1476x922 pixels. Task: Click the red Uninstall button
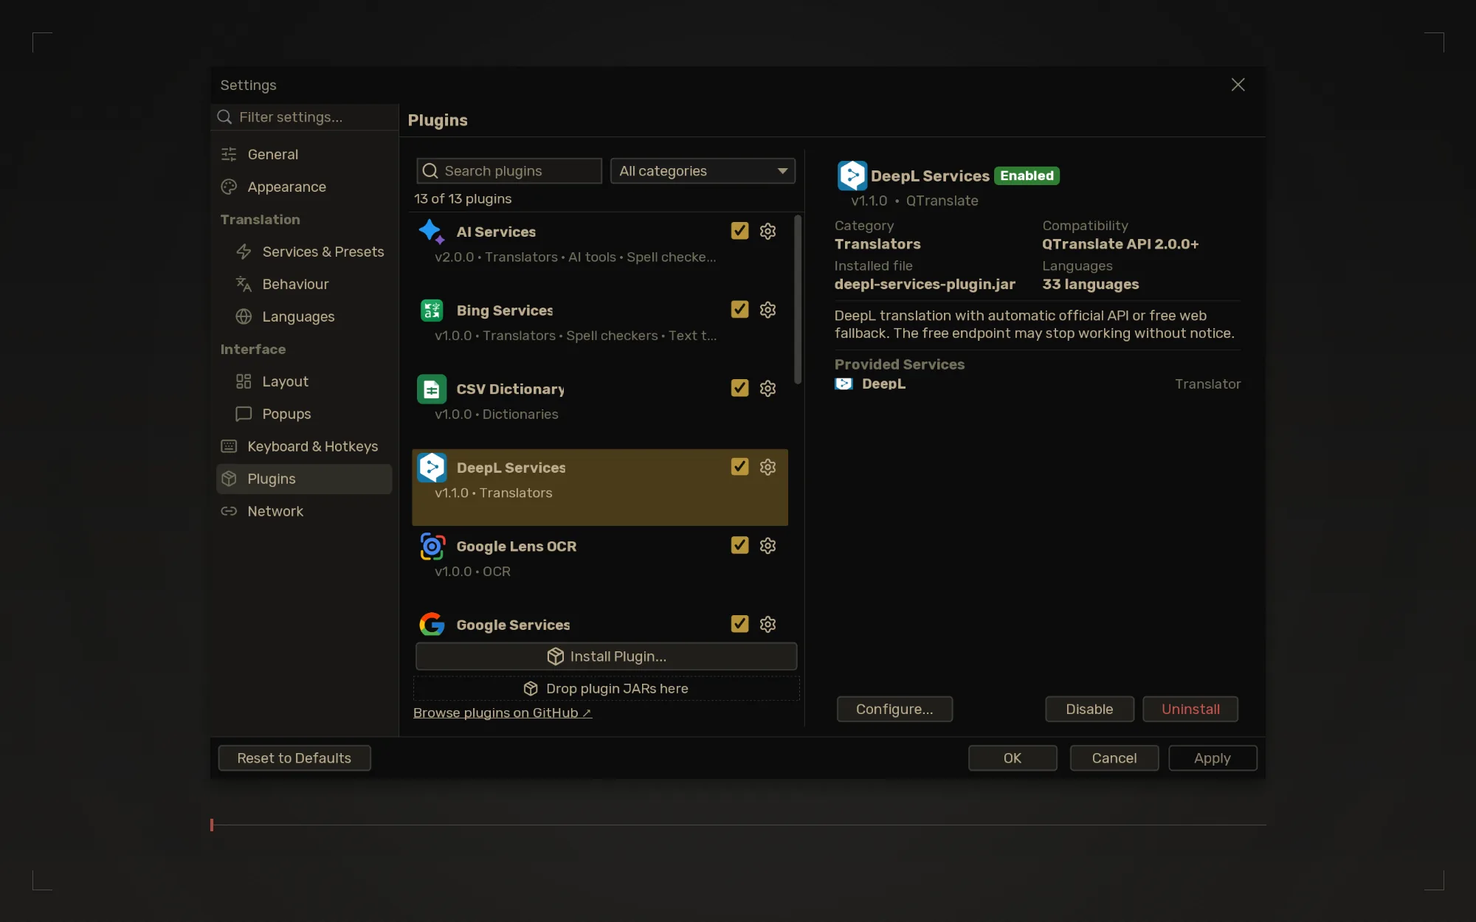tap(1190, 709)
